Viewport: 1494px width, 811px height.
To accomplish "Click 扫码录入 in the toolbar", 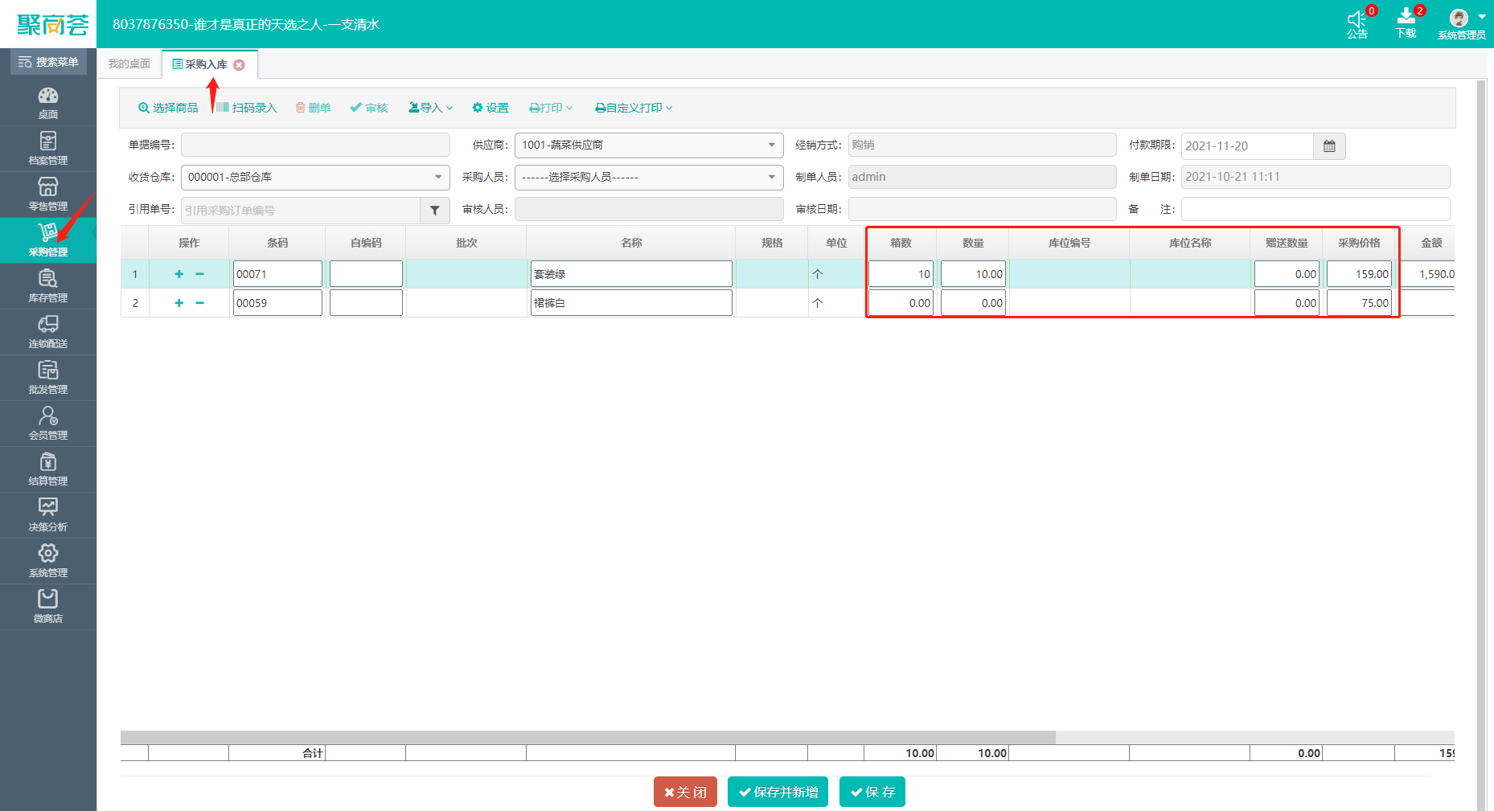I will coord(247,108).
